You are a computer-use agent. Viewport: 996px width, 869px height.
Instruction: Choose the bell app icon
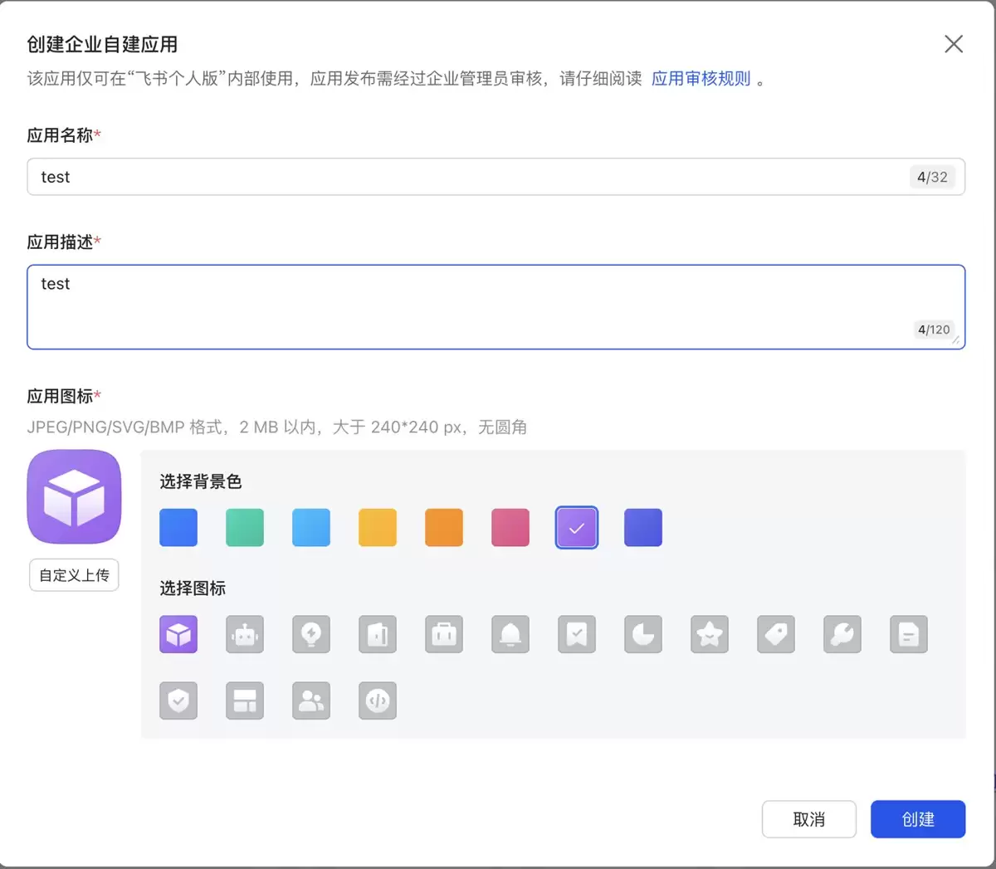coord(510,635)
